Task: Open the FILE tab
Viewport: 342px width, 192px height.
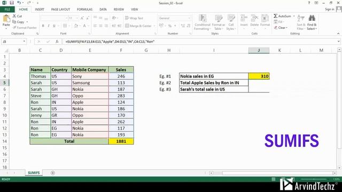Action: [7, 10]
